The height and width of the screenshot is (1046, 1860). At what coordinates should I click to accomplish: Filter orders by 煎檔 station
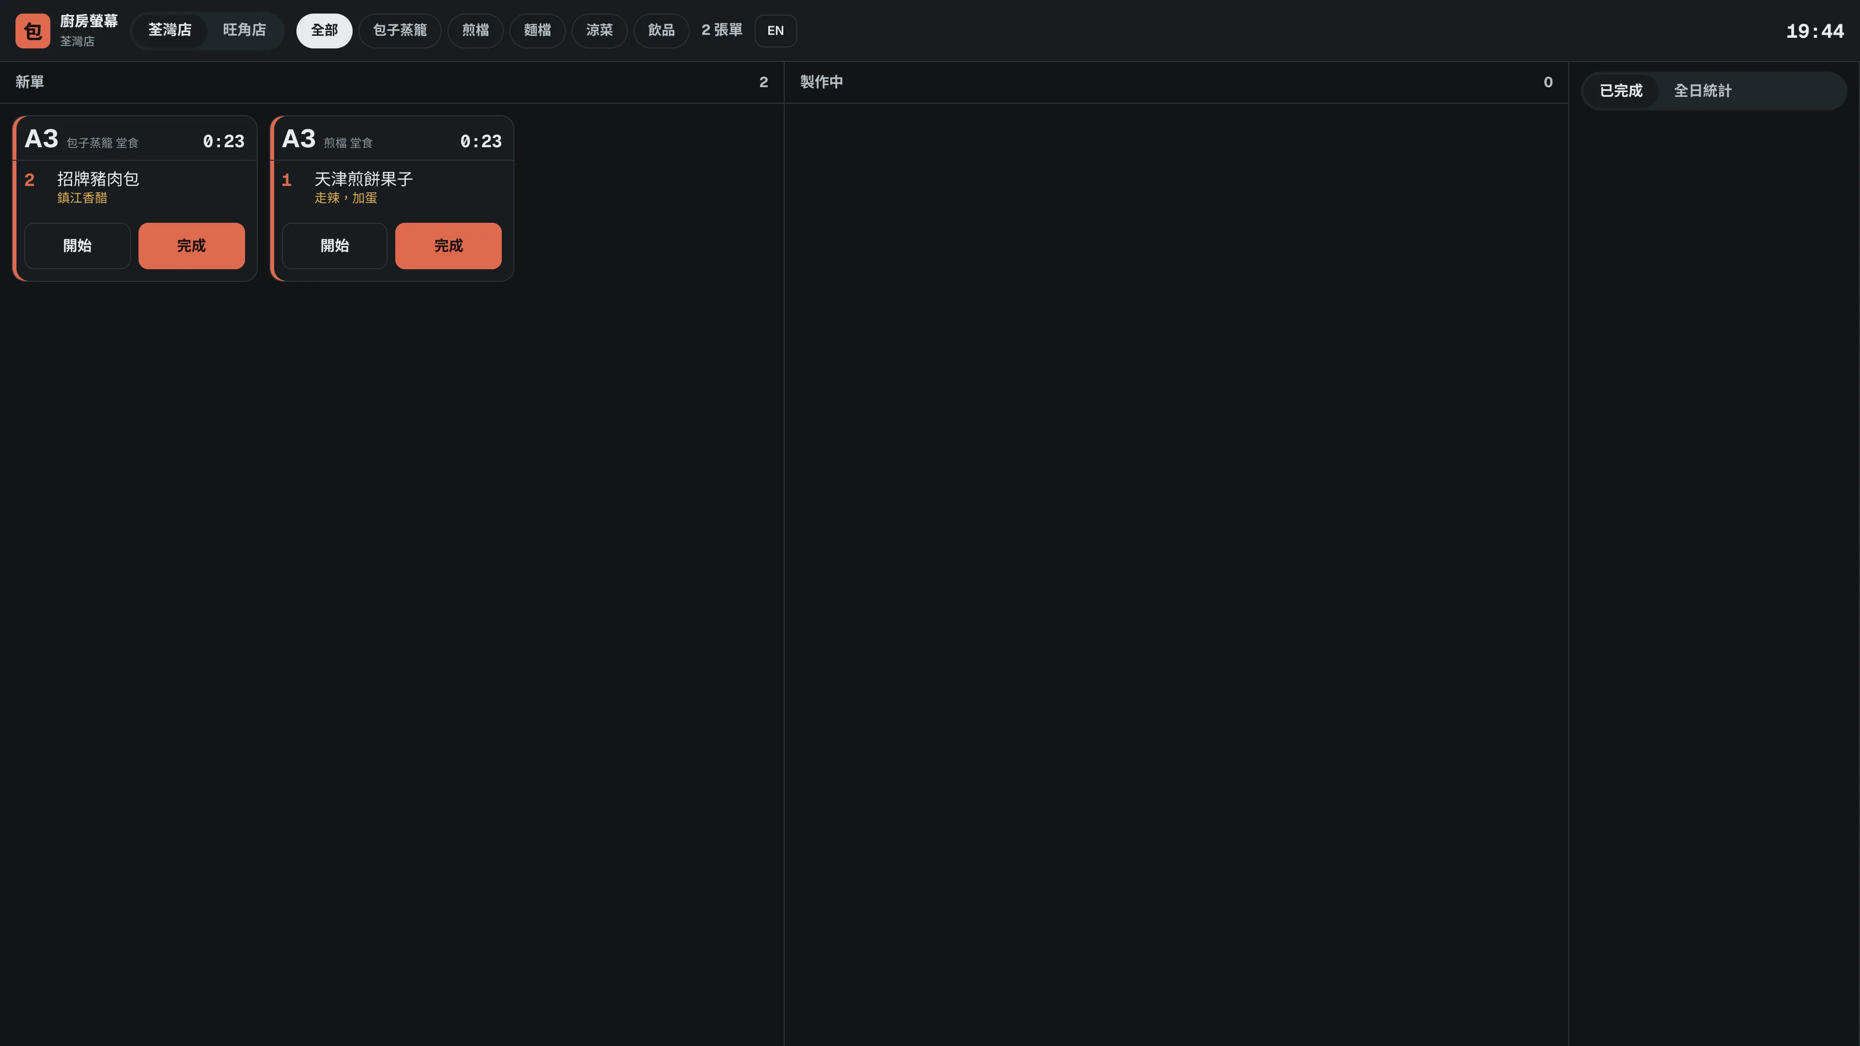click(x=475, y=31)
